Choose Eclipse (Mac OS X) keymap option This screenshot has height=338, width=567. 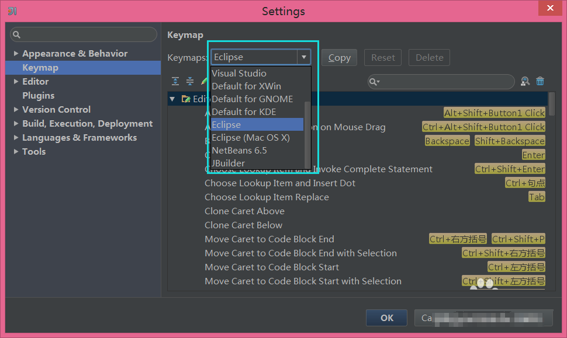point(257,138)
